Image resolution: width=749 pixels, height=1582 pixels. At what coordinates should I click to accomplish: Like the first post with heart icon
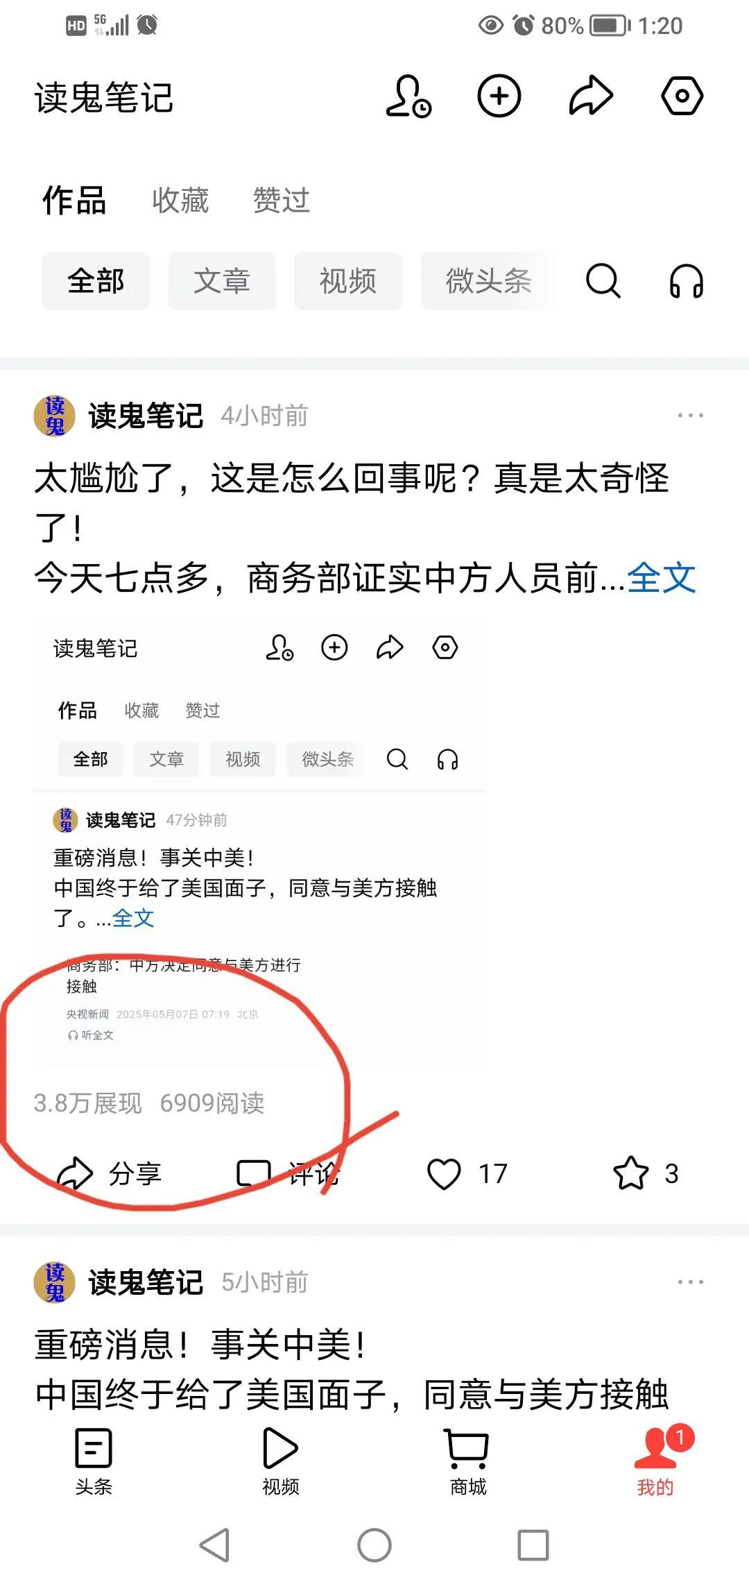click(x=444, y=1174)
